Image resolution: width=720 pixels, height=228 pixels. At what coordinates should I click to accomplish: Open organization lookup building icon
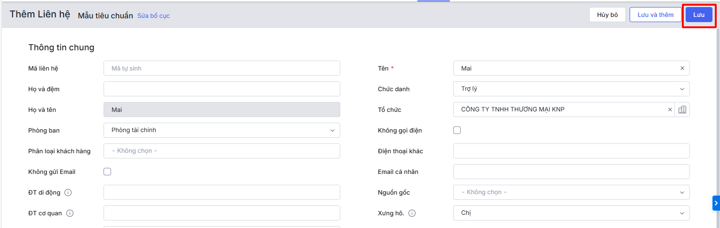[x=682, y=110]
